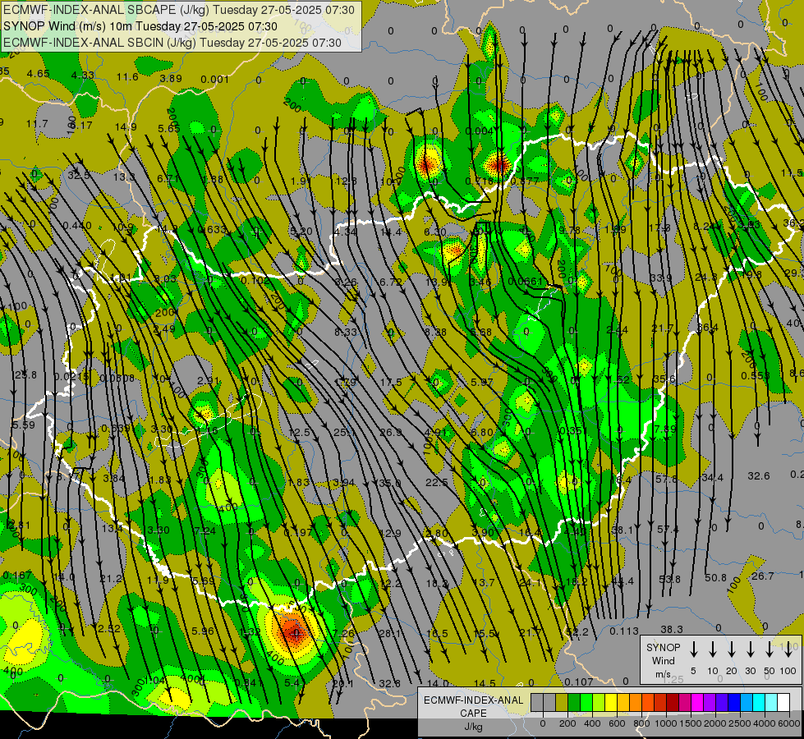Click legend tick label 1000
This screenshot has width=804, height=739.
point(666,723)
